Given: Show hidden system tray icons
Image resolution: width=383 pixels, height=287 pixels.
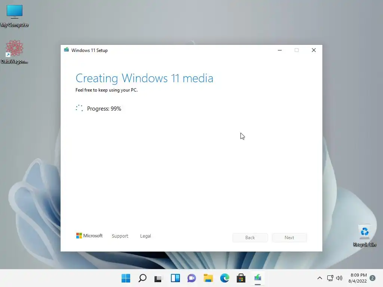Looking at the screenshot, I should click(x=319, y=278).
